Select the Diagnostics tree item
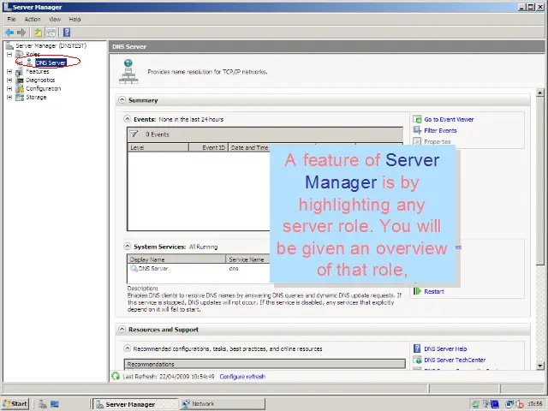This screenshot has width=548, height=411. [x=40, y=80]
